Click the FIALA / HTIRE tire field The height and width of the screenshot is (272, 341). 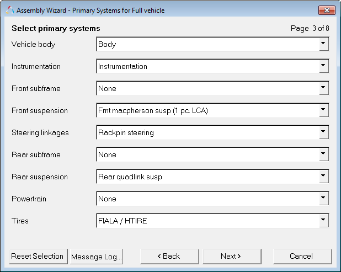tap(207, 221)
